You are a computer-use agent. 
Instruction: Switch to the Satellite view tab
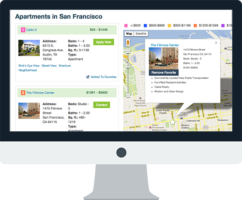tap(141, 34)
